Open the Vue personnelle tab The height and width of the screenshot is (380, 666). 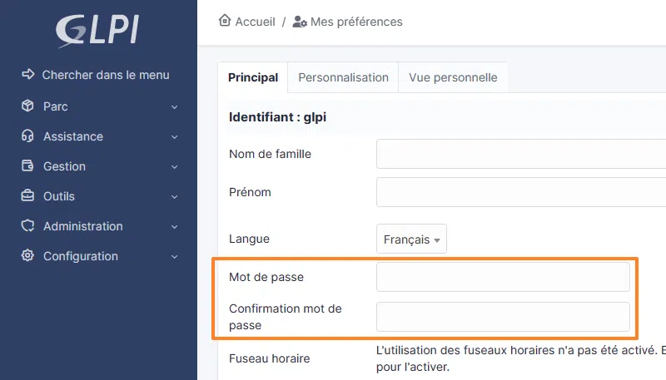(453, 77)
